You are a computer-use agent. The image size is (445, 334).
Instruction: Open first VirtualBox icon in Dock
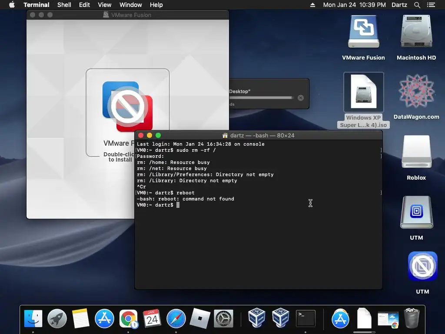(x=257, y=318)
